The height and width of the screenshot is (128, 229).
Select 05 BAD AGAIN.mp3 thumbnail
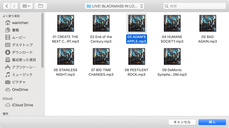[208, 23]
